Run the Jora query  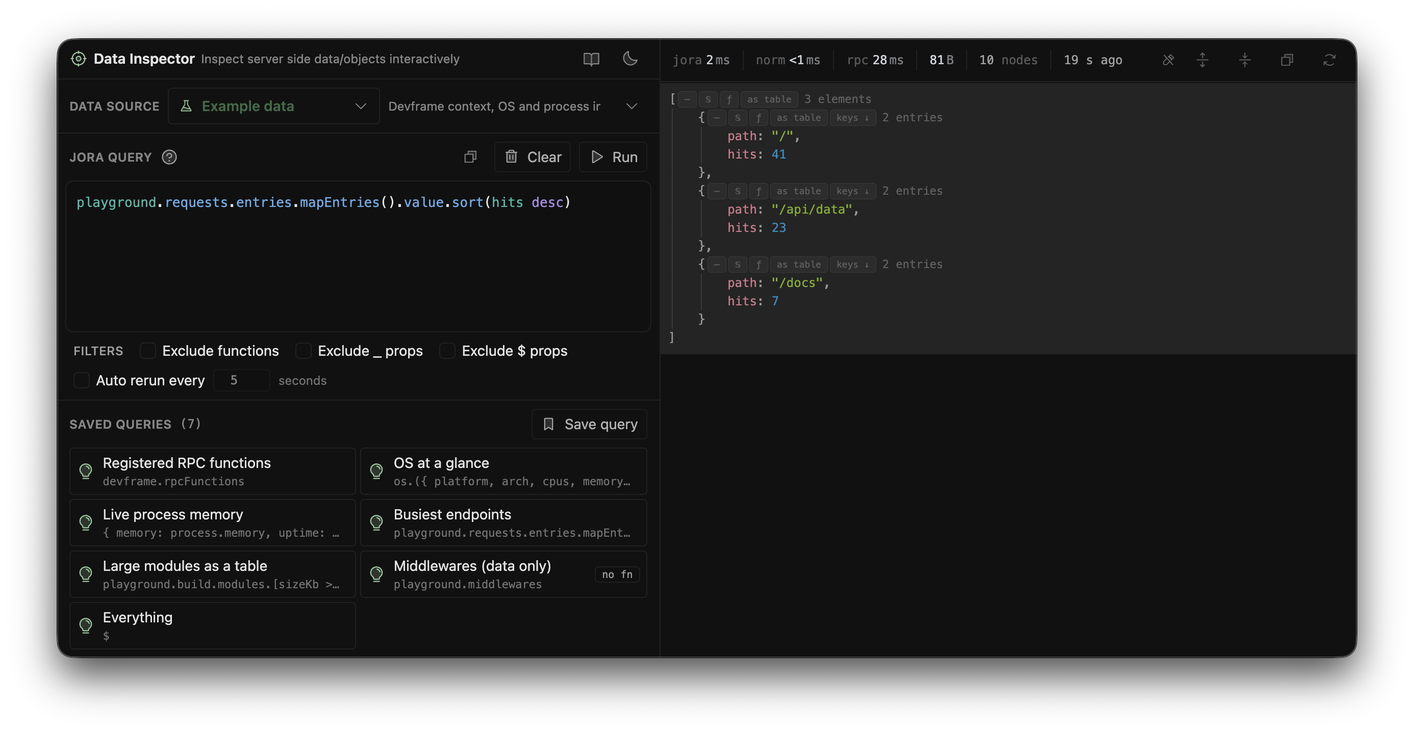pyautogui.click(x=613, y=157)
